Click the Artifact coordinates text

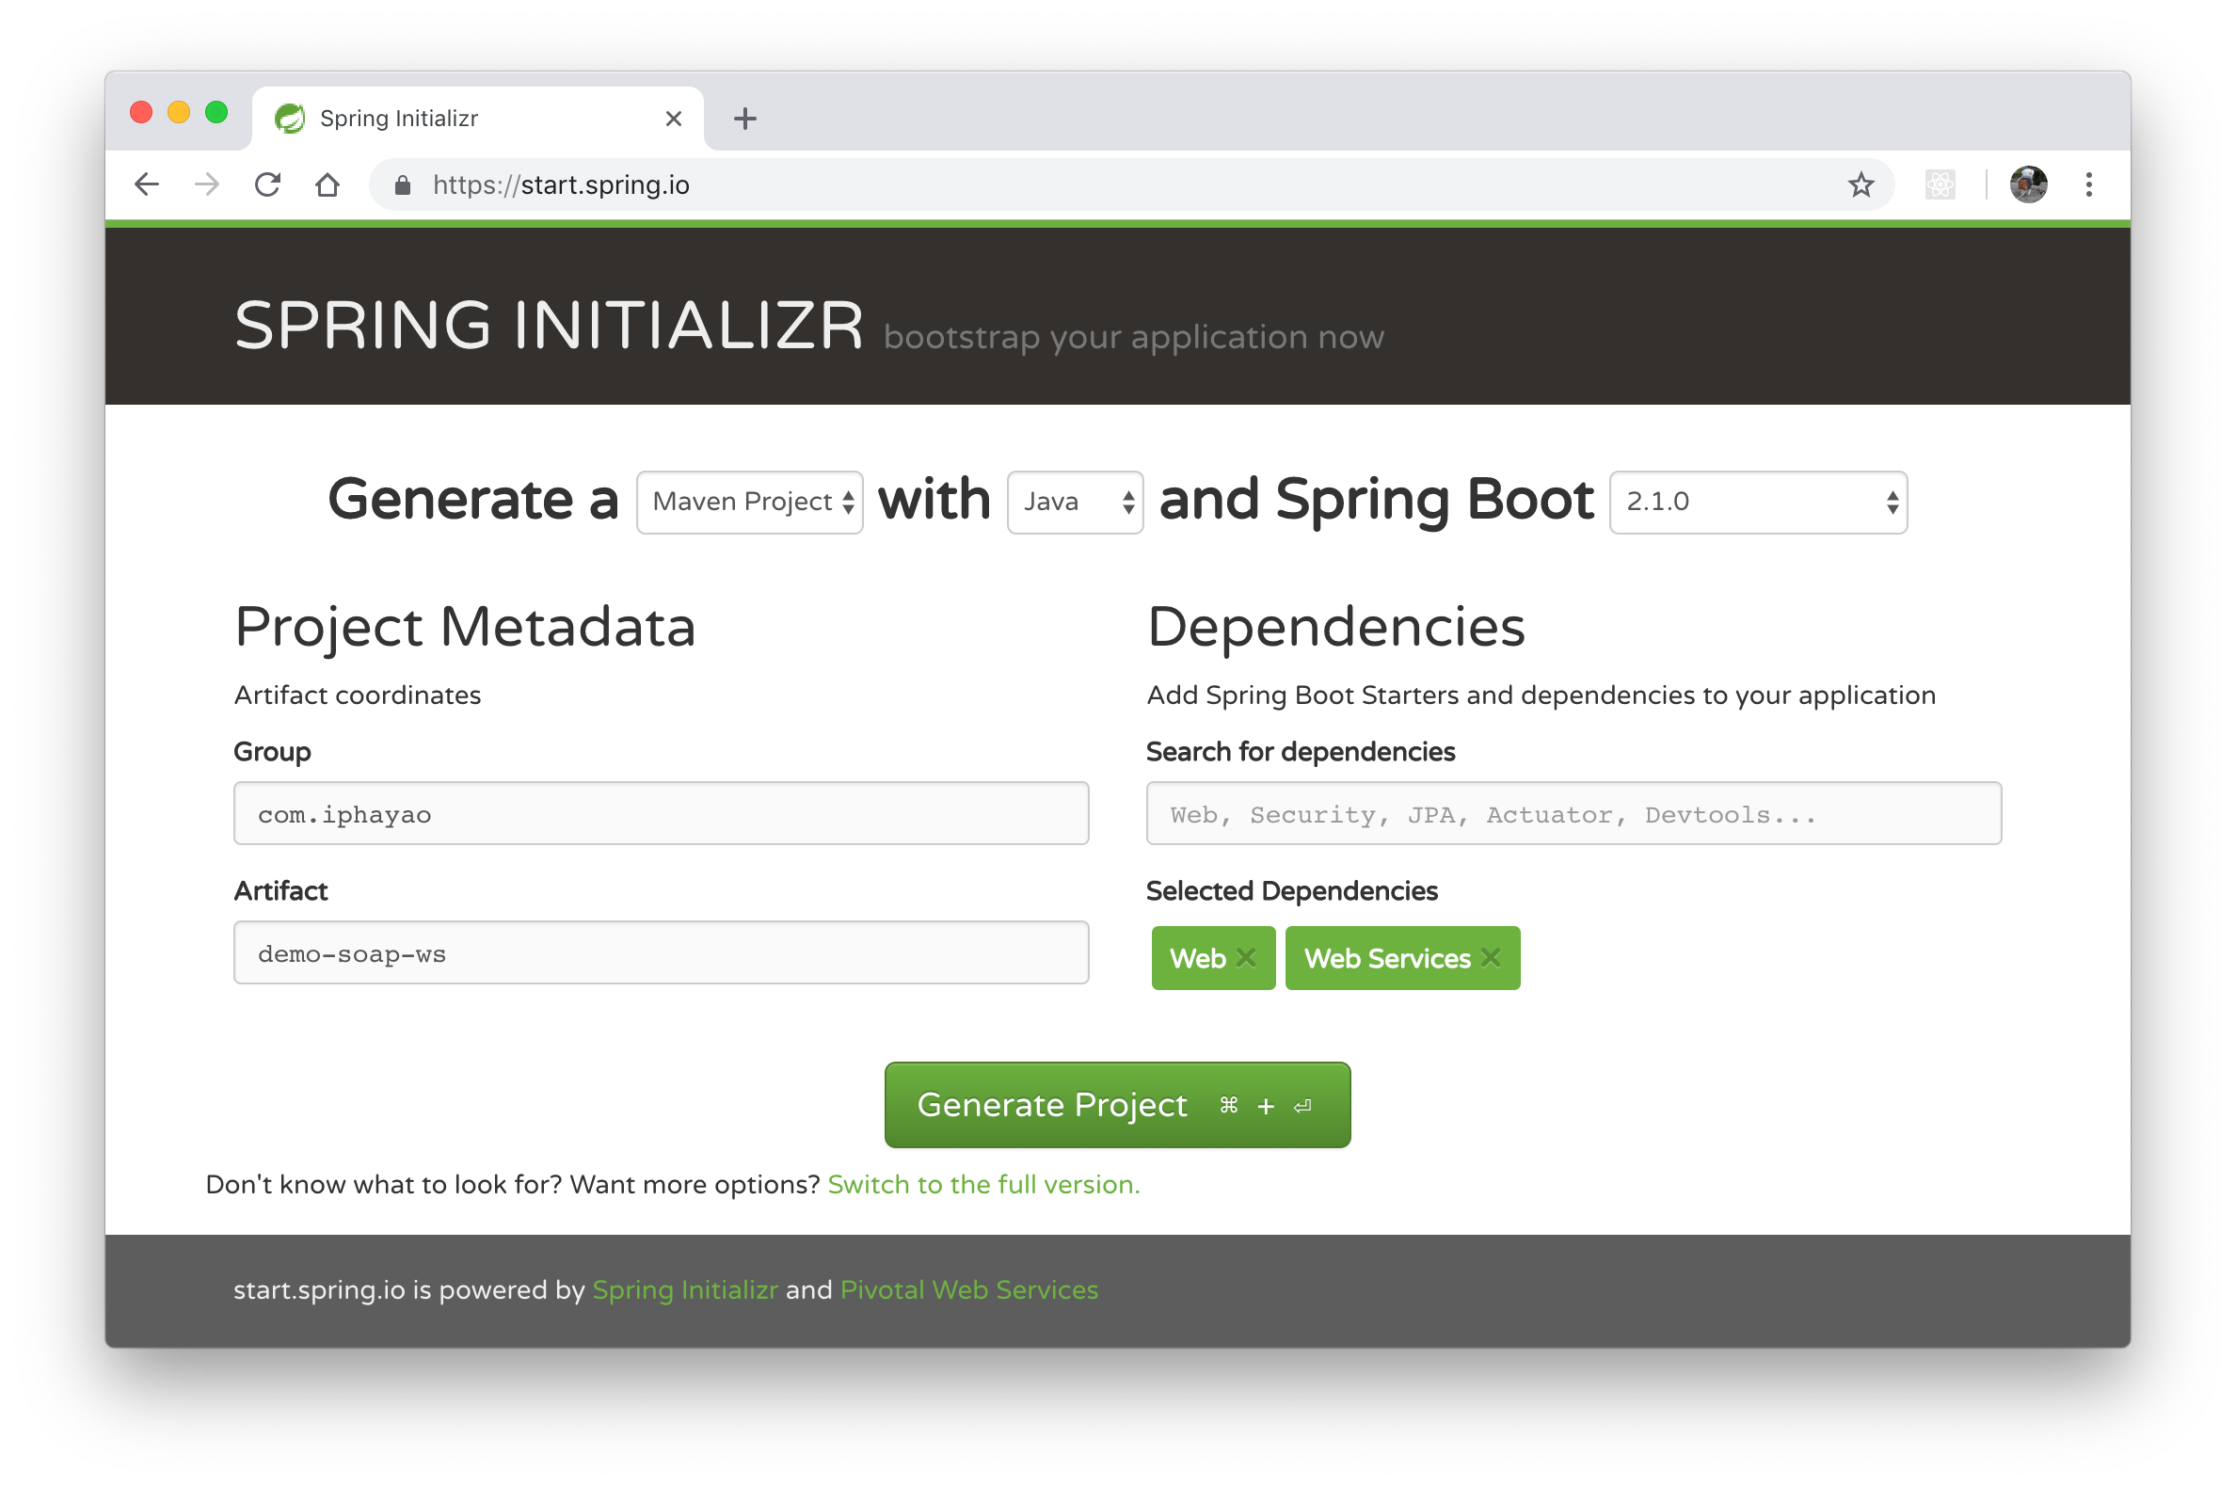click(x=358, y=696)
